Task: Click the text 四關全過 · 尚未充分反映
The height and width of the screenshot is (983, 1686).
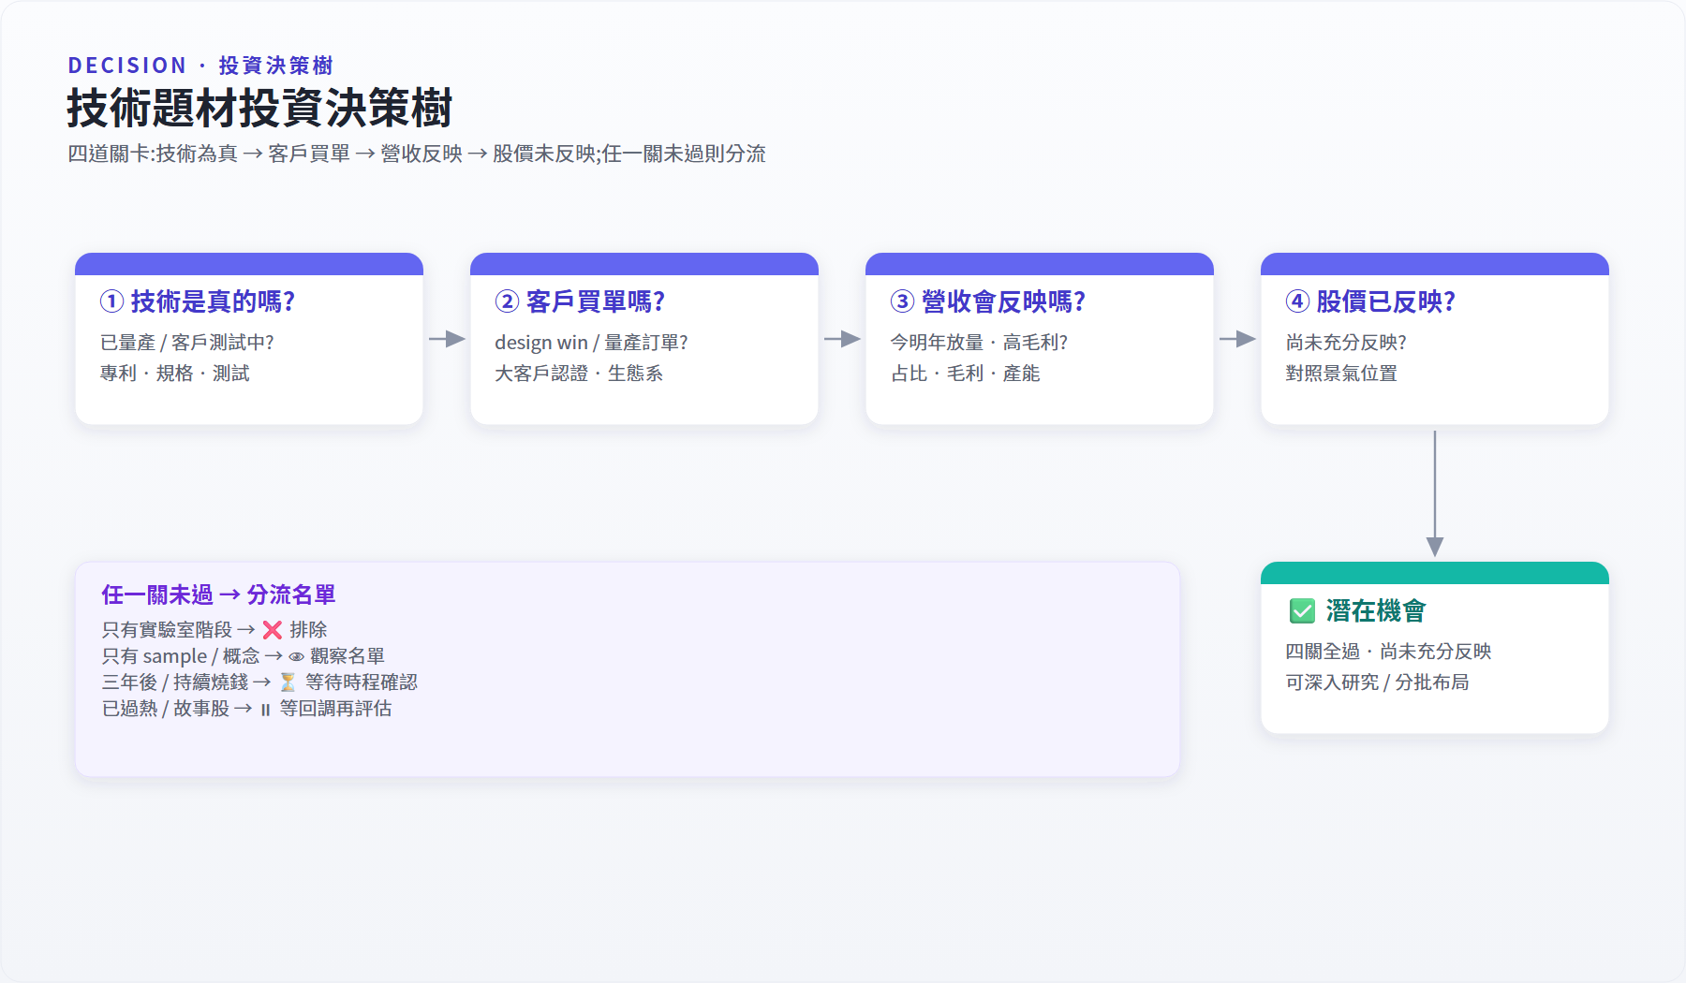Action: point(1388,652)
